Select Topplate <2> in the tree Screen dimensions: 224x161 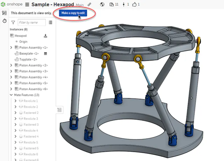point(28,59)
